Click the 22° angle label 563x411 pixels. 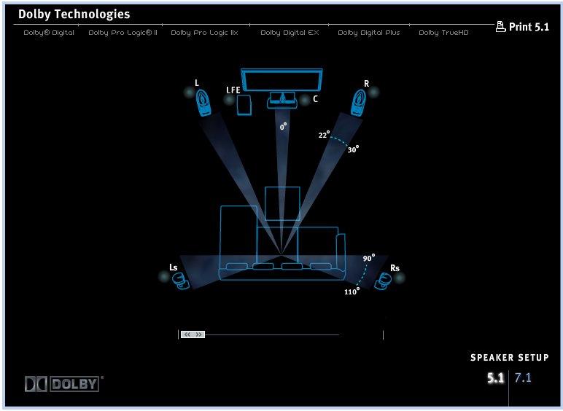click(x=324, y=135)
